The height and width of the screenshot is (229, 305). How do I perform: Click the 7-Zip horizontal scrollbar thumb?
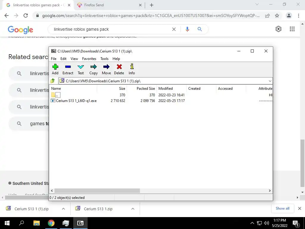(x=97, y=191)
